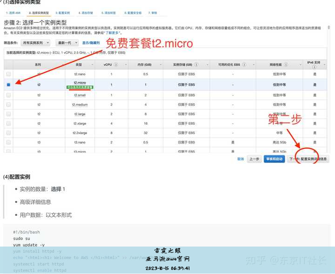Viewport: 335px width, 274px height.
Task: Open the 实例存储 (GB) column info icon
Action: (x=196, y=65)
